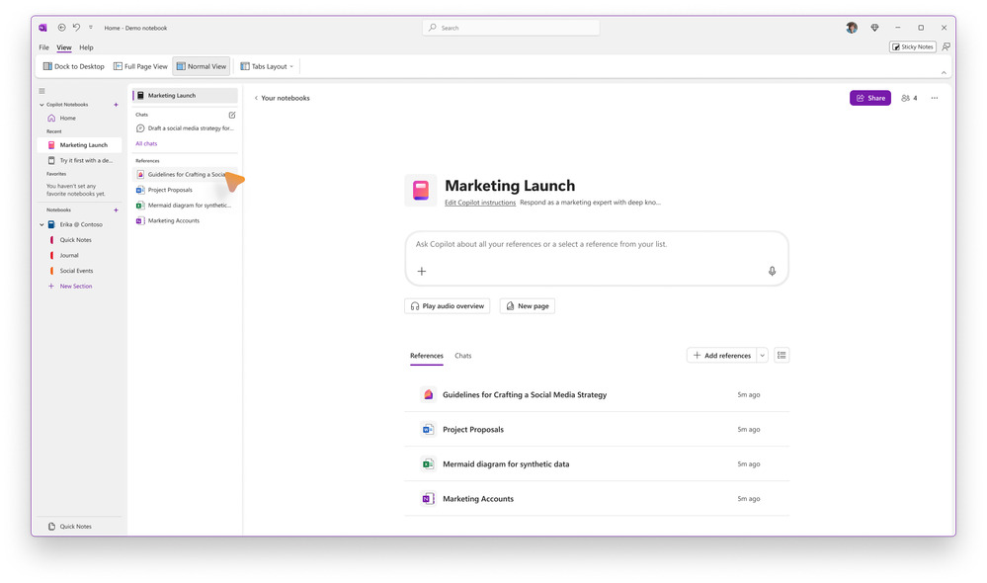Open Project Proposals in the main list

(597, 430)
